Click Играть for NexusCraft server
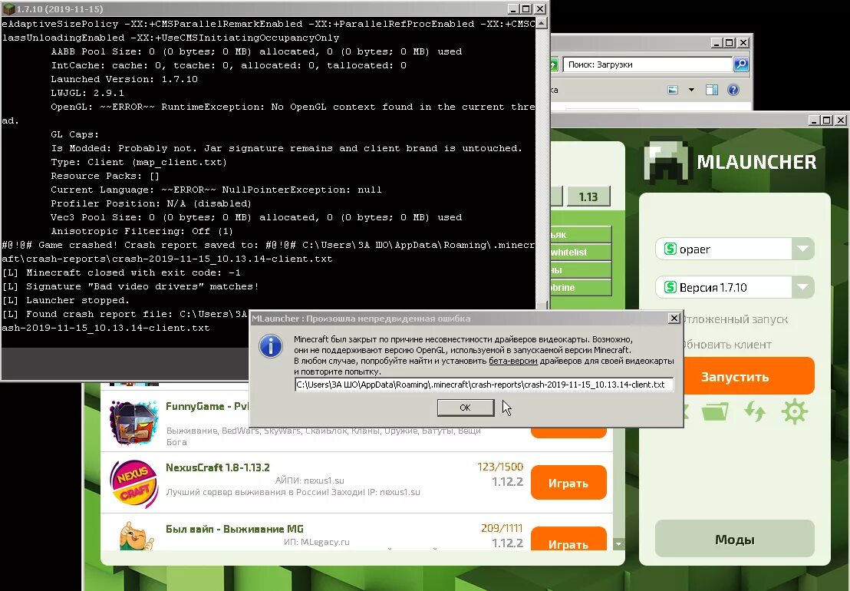The width and height of the screenshot is (850, 591). coord(568,483)
